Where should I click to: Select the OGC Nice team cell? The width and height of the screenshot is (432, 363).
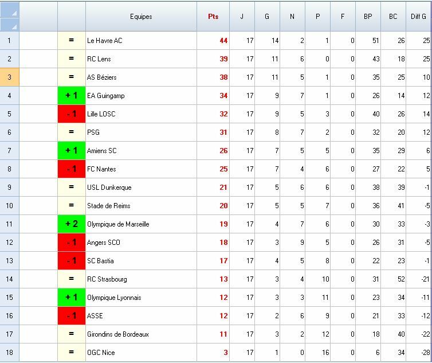[x=141, y=353]
